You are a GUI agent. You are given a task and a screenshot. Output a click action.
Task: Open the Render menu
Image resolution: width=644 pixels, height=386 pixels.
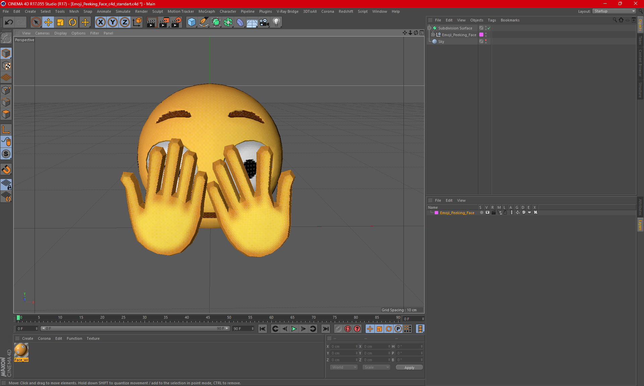click(x=141, y=11)
